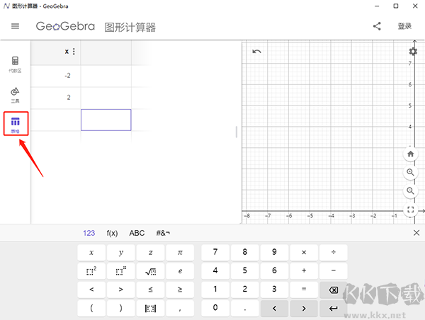Open graphics view settings gear
Image resolution: width=425 pixels, height=320 pixels.
click(413, 51)
